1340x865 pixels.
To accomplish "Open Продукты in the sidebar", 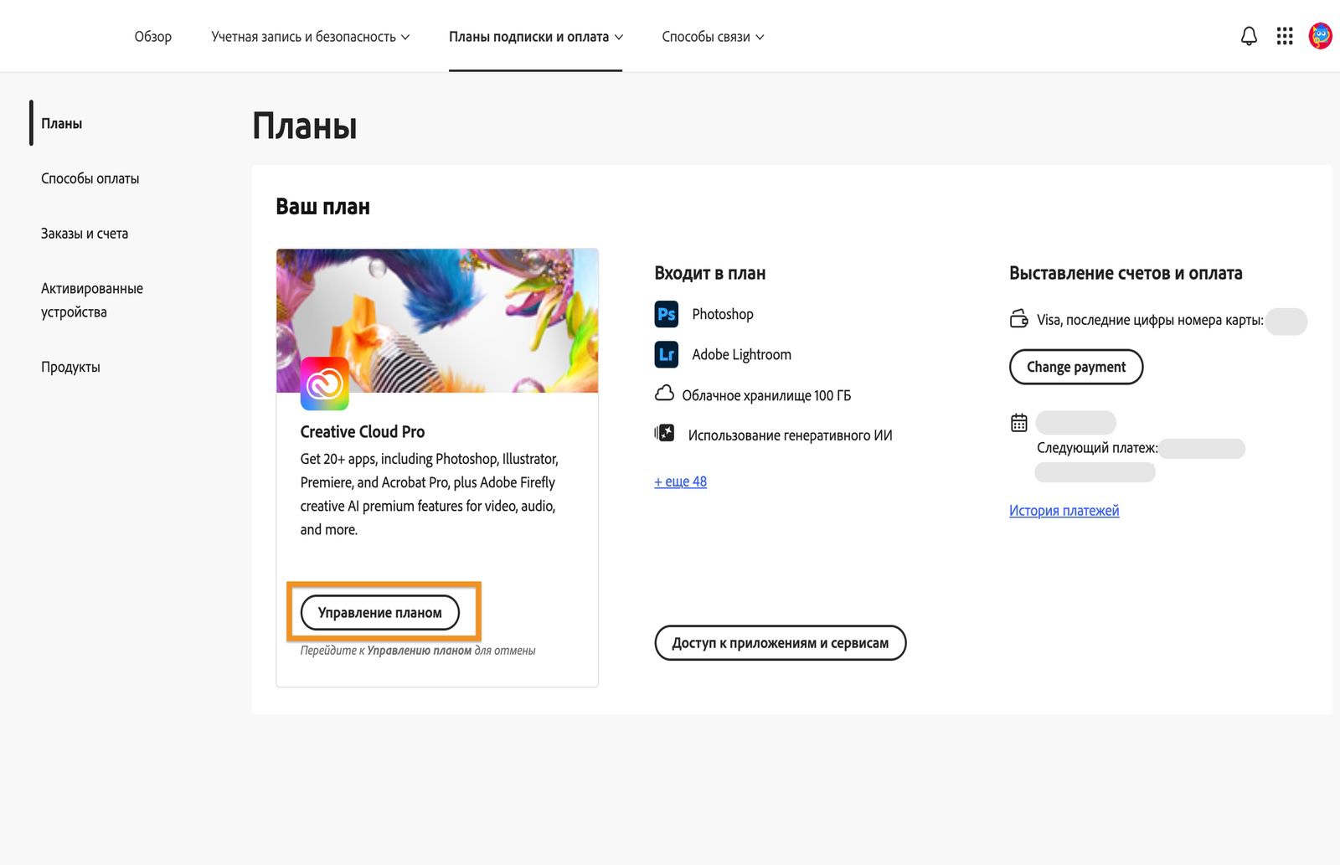I will (x=70, y=367).
